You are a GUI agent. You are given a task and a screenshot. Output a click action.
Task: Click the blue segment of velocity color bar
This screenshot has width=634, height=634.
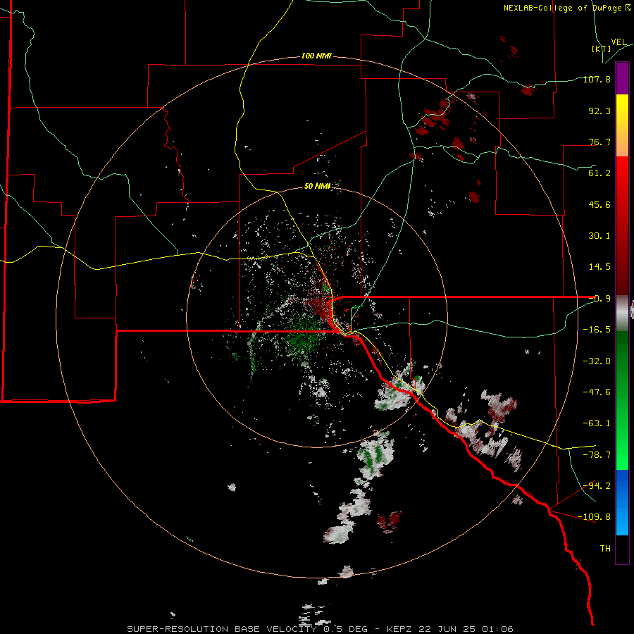(622, 502)
